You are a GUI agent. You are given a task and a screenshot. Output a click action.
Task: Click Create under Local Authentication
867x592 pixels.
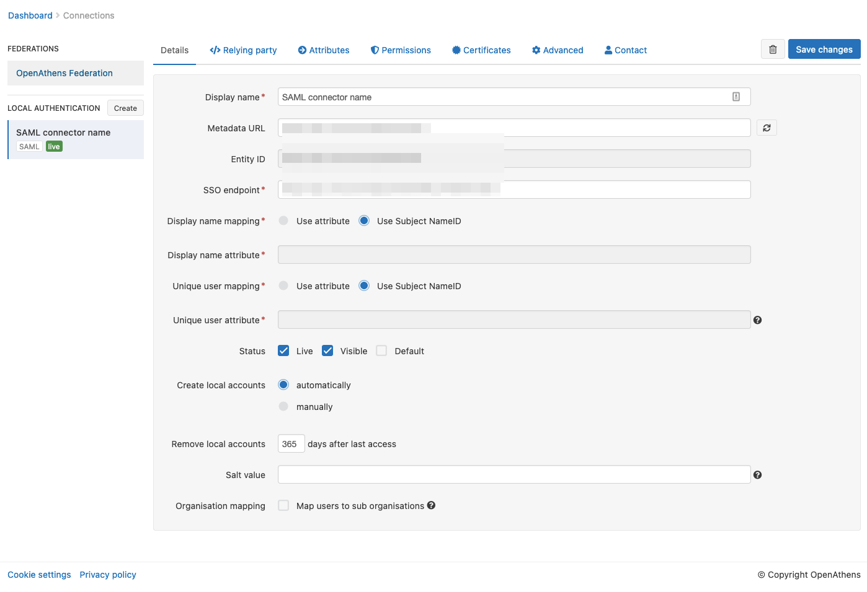[x=125, y=108]
